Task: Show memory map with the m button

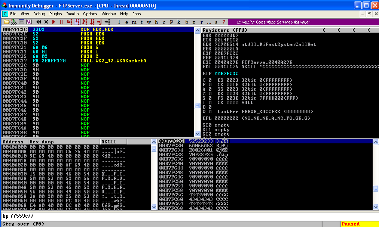Action: pyautogui.click(x=134, y=22)
